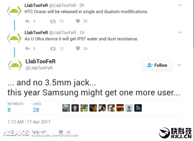Like the IP57 water resistance tweet
This screenshot has height=141, width=194.
click(x=78, y=48)
